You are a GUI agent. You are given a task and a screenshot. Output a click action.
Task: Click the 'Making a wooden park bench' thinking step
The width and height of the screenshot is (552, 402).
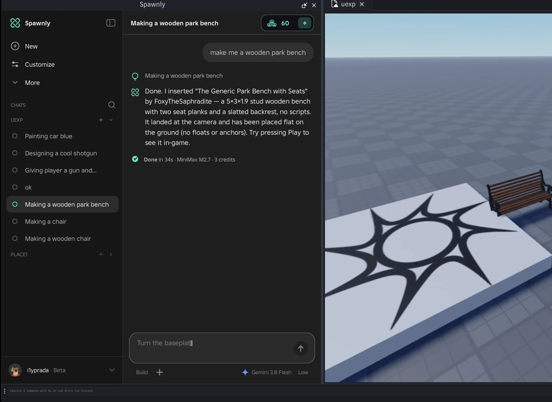click(x=184, y=76)
